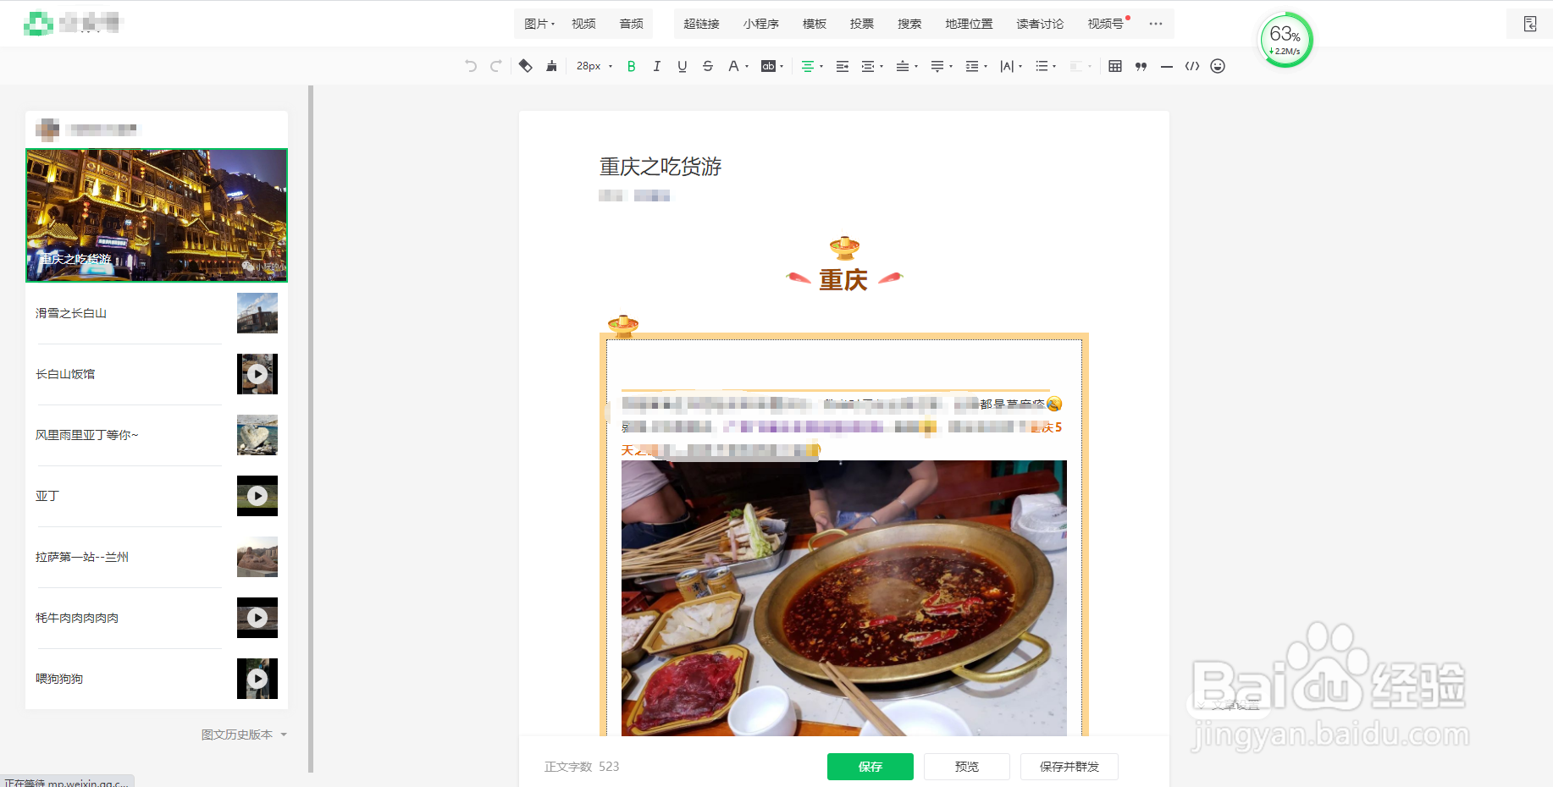Toggle bold formatting on selected text
The image size is (1553, 787).
[x=630, y=66]
